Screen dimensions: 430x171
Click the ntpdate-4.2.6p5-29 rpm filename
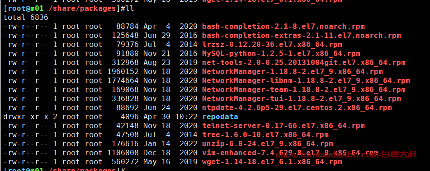(x=297, y=108)
